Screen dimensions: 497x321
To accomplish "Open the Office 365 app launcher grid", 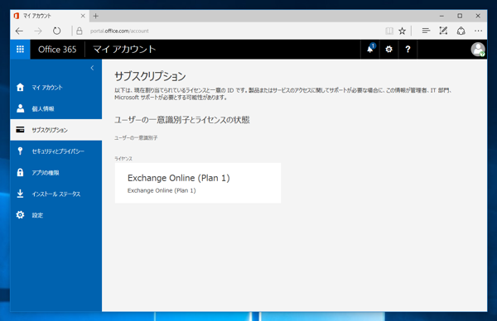I will [20, 49].
